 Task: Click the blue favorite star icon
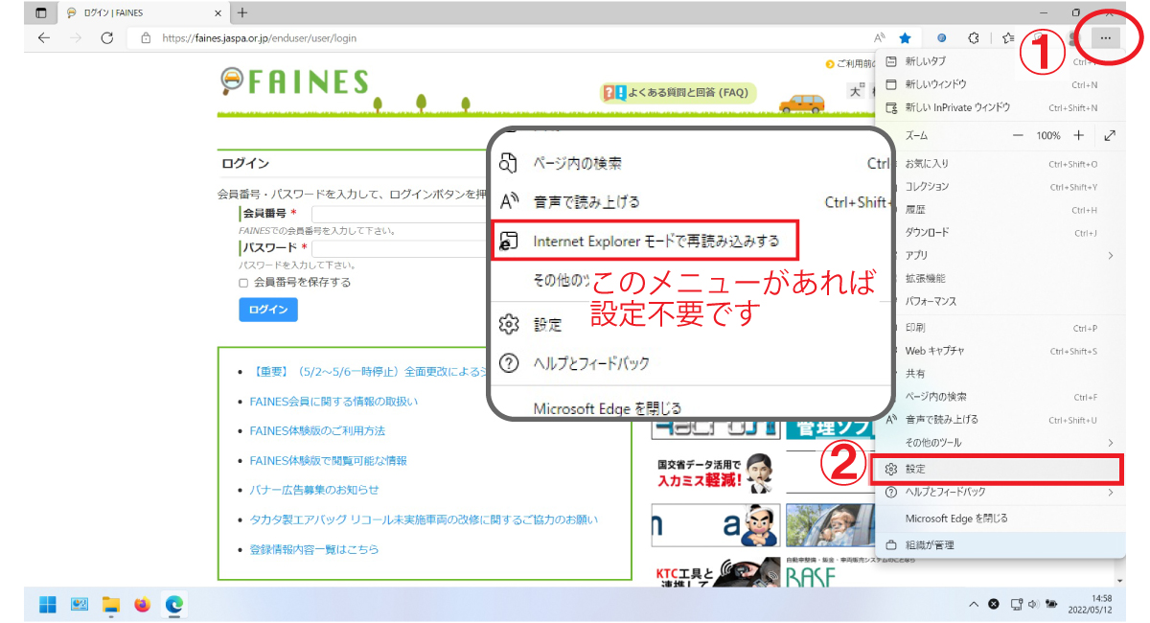[x=905, y=38]
